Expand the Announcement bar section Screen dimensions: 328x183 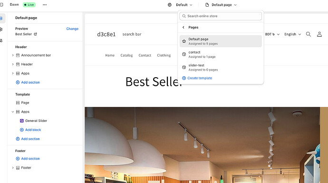tap(13, 55)
